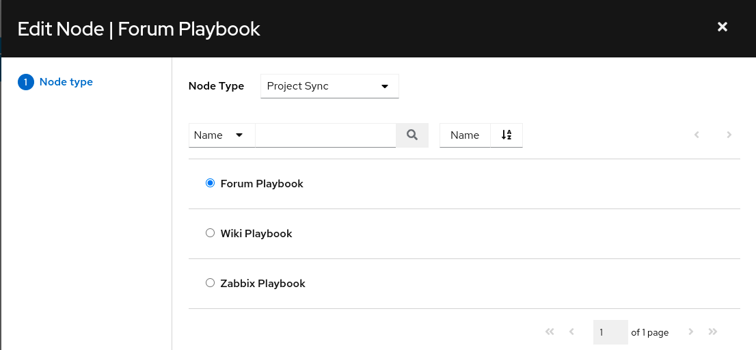Screen dimensions: 756x350
Task: Select the Node type wizard step
Action: click(x=66, y=82)
